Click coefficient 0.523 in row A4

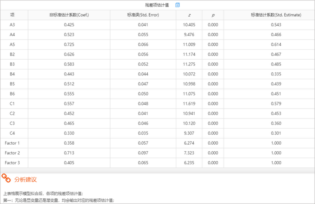tap(69, 34)
